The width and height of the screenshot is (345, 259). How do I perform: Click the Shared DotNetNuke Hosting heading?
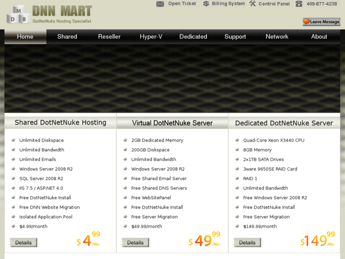coord(60,123)
